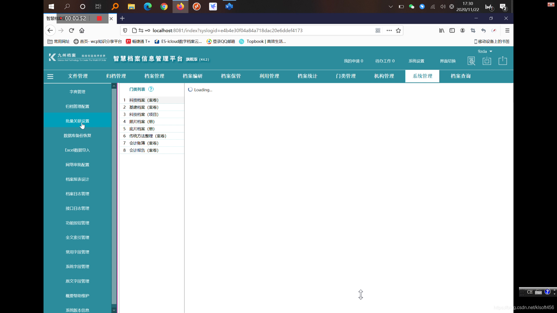Open the Firefox overflow menu with three dots
This screenshot has height=313, width=557.
tap(389, 30)
